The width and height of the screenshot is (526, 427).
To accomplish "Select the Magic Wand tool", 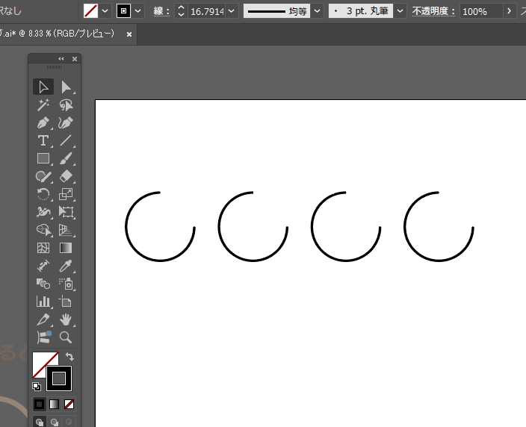I will tap(43, 105).
